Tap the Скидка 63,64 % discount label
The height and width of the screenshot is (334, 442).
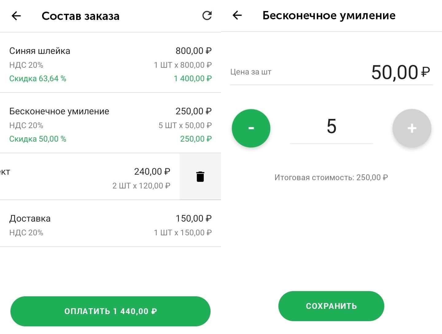[38, 78]
